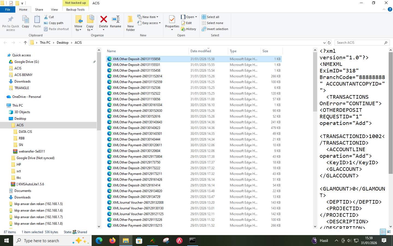Switch to the Share ribbon tab
Screen dimensions: 393x246
tap(39, 9)
